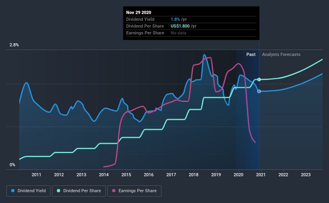
Task: Click the 'Analysts Forecasts' label
Action: click(281, 54)
